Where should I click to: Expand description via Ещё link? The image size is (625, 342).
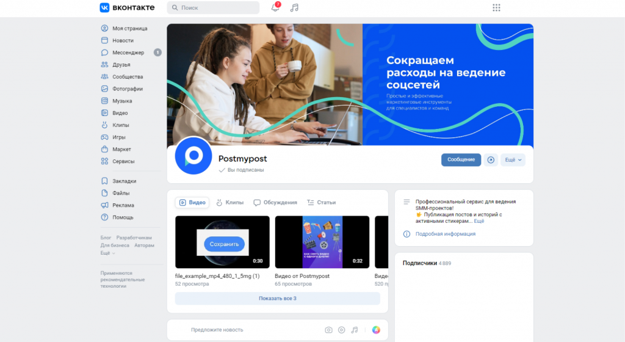(479, 221)
